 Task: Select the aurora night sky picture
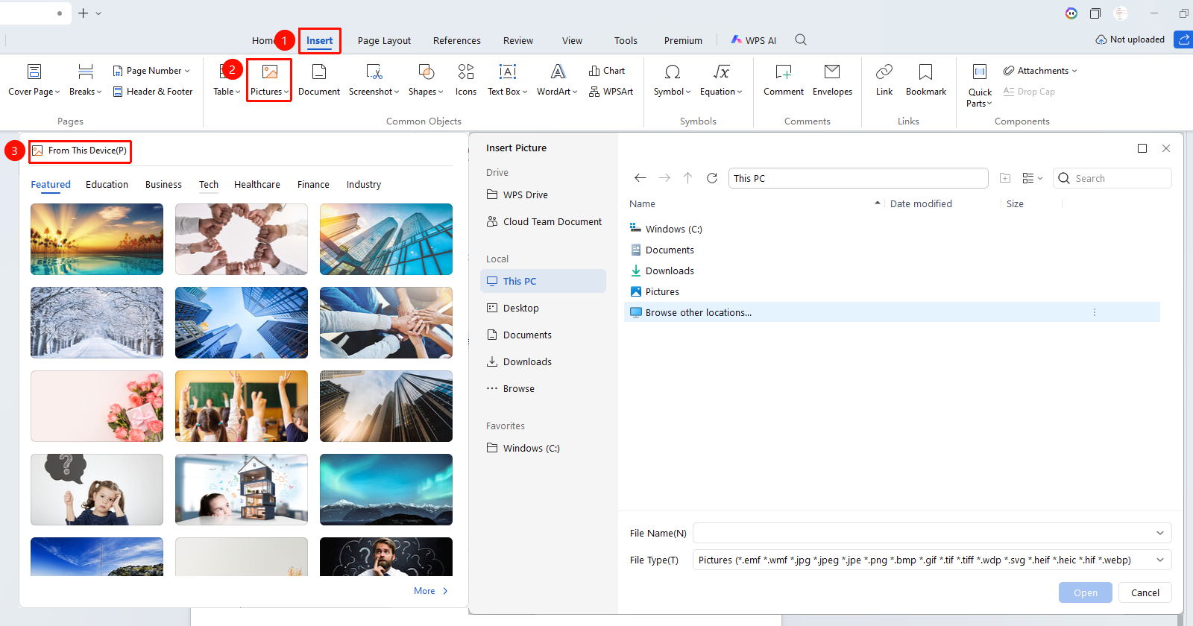coord(386,490)
